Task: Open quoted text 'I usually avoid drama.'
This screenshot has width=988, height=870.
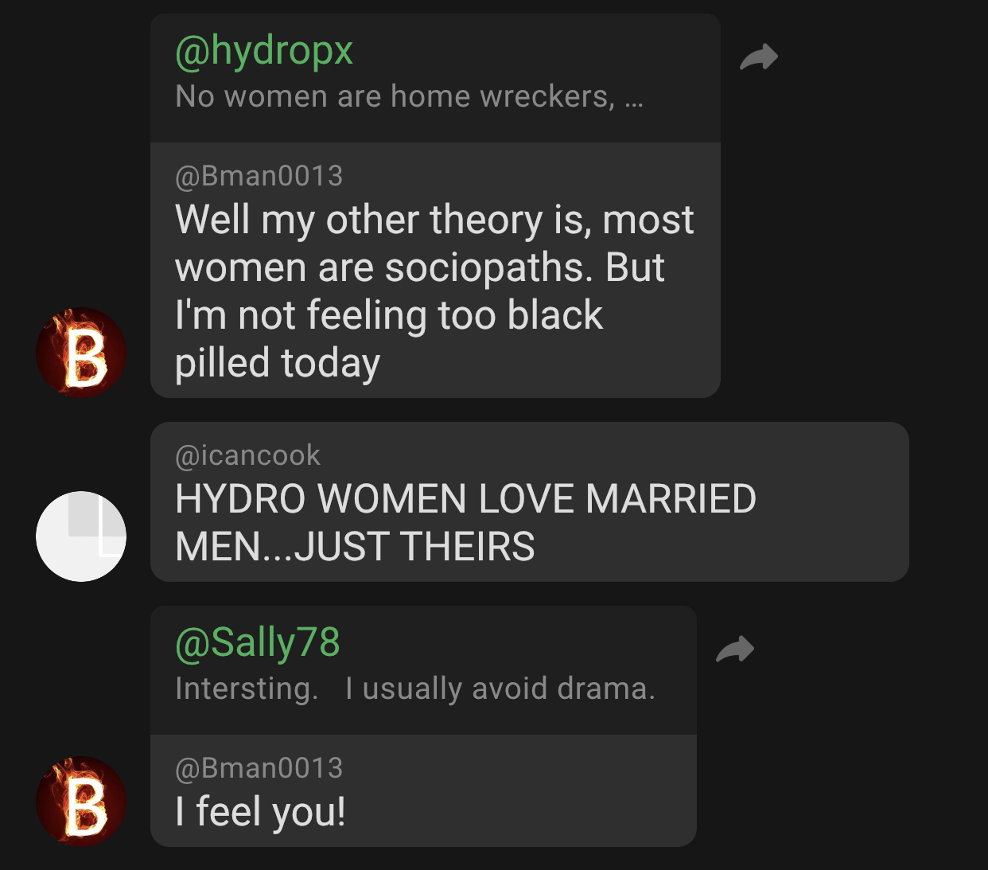Action: tap(500, 689)
